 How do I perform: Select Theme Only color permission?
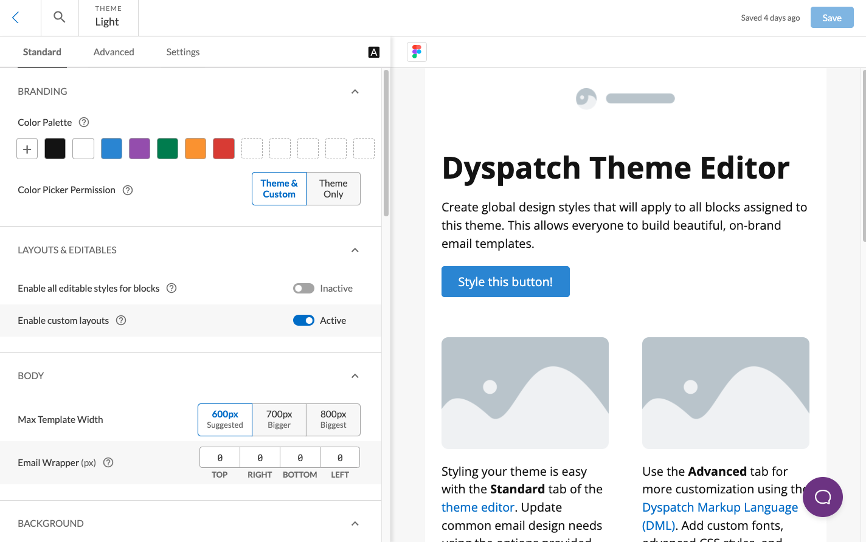pos(333,189)
